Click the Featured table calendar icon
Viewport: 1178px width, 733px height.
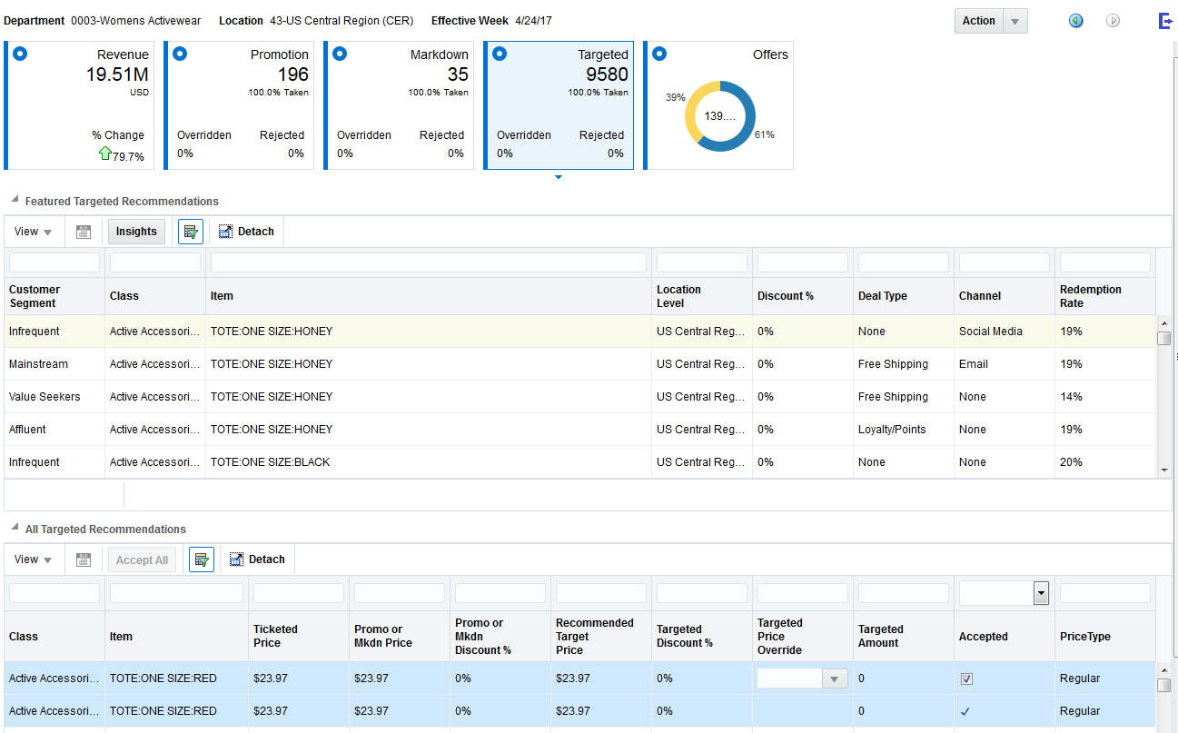84,232
